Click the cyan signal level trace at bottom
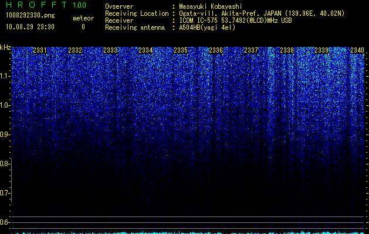 tap(188, 233)
